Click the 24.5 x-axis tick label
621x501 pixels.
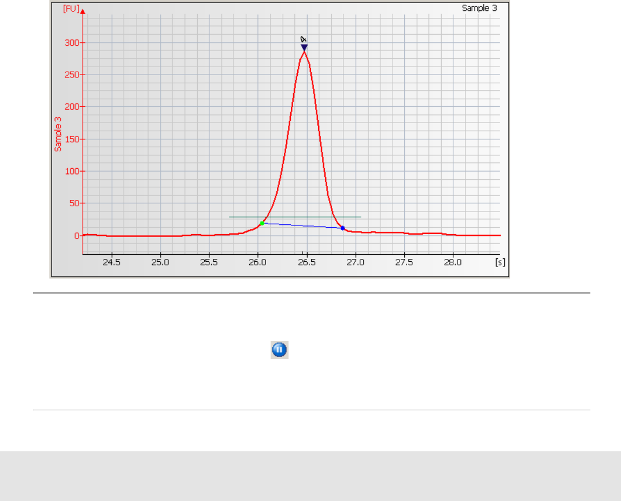pos(112,262)
